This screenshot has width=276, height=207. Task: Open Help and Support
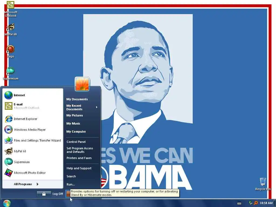click(x=82, y=168)
